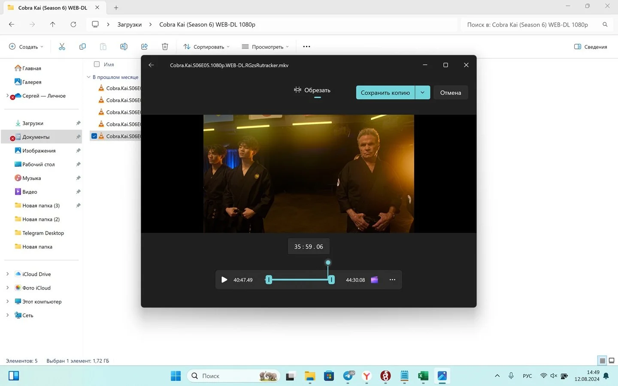Go back from the trim editor
Image resolution: width=618 pixels, height=386 pixels.
tap(151, 65)
